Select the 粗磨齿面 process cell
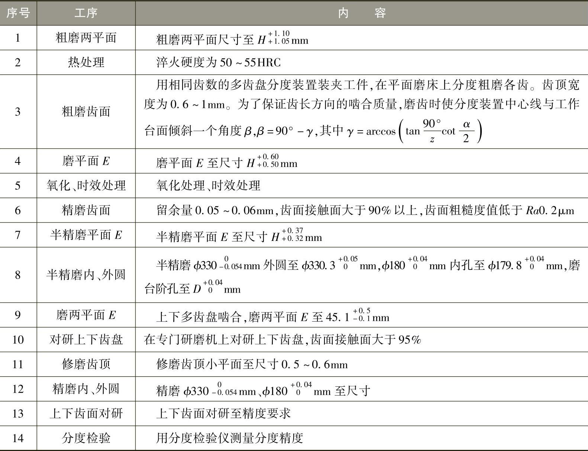The width and height of the screenshot is (588, 451). tap(86, 112)
